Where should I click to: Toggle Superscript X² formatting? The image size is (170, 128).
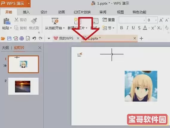click(153, 28)
